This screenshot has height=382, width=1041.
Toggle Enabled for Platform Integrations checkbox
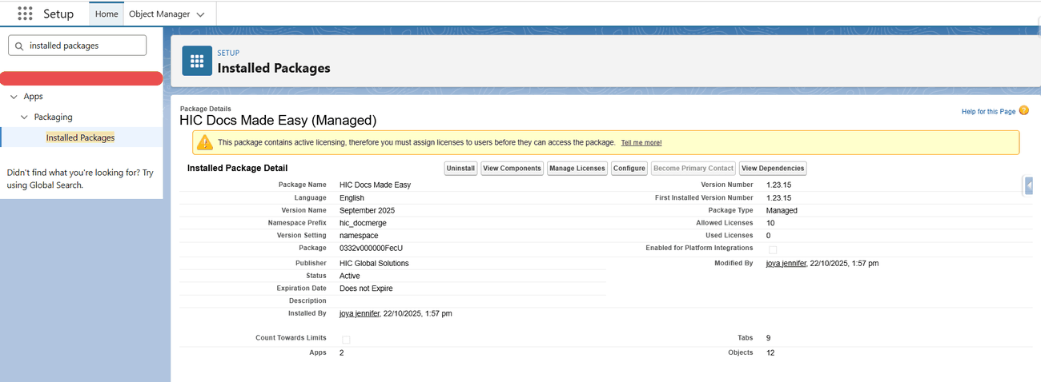773,249
